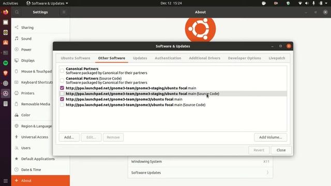Click the screen recorder tray icon

coord(276,3)
